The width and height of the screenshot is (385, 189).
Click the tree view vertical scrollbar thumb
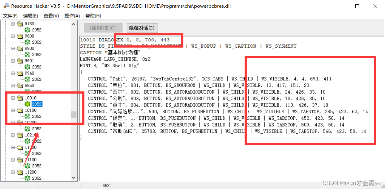coord(74,114)
